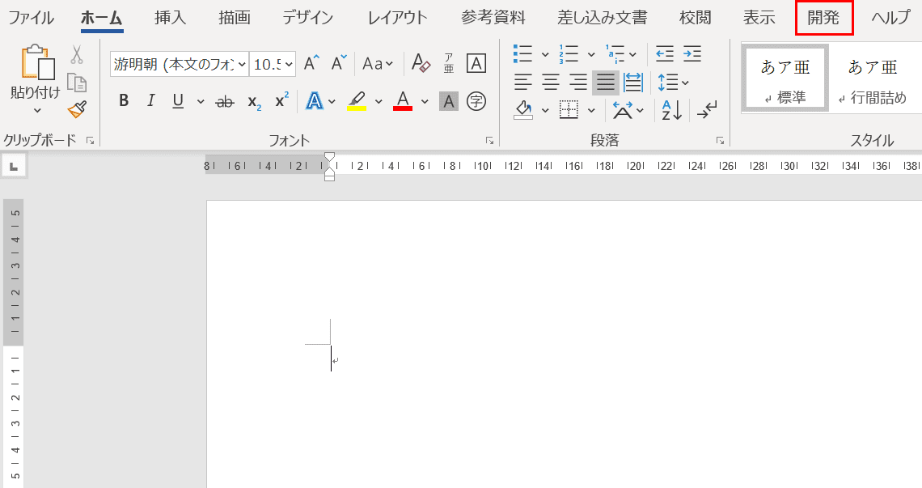
Task: Toggle Italic formatting
Action: [151, 100]
